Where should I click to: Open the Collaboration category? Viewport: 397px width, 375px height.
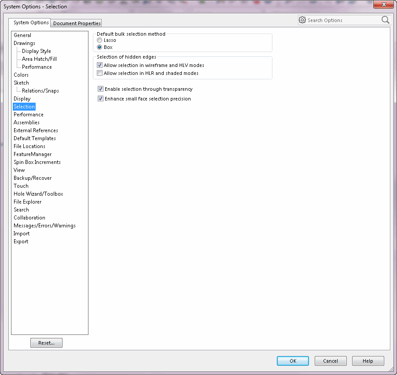[29, 218]
